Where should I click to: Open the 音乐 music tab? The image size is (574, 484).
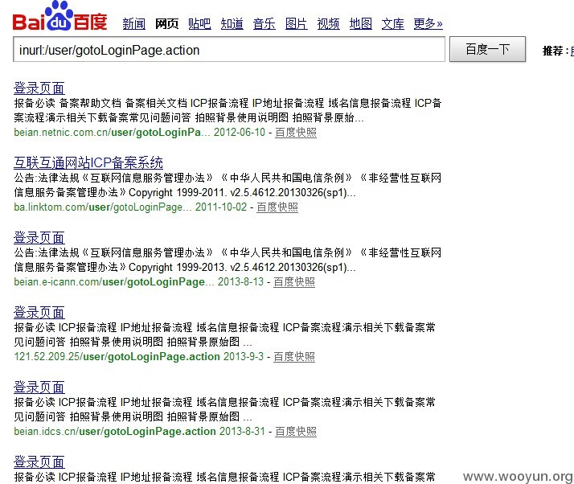(264, 24)
